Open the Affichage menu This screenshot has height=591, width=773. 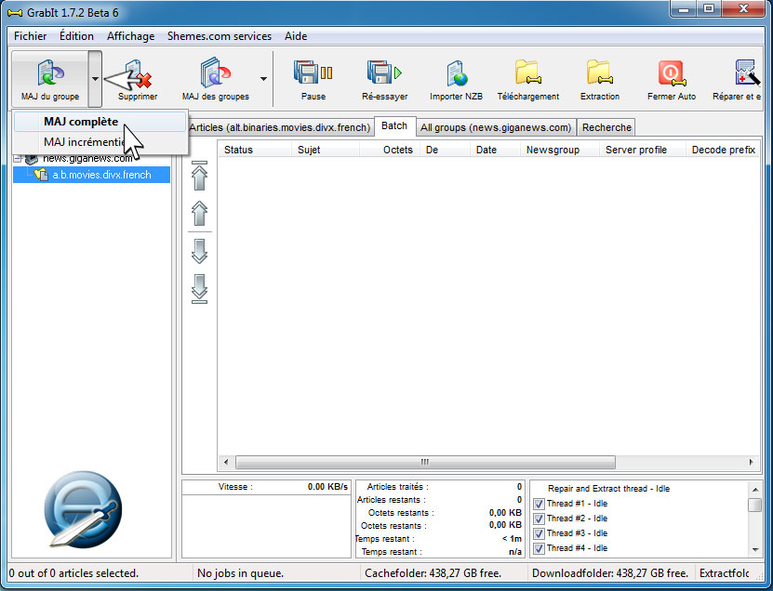[130, 36]
